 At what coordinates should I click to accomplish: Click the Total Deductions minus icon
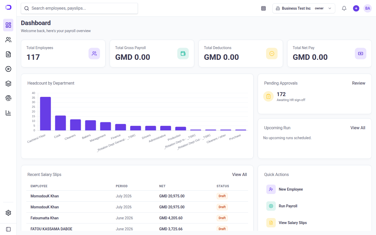click(x=272, y=54)
